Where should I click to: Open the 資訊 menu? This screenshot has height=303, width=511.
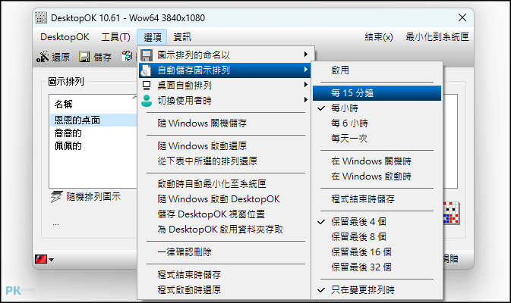click(181, 37)
